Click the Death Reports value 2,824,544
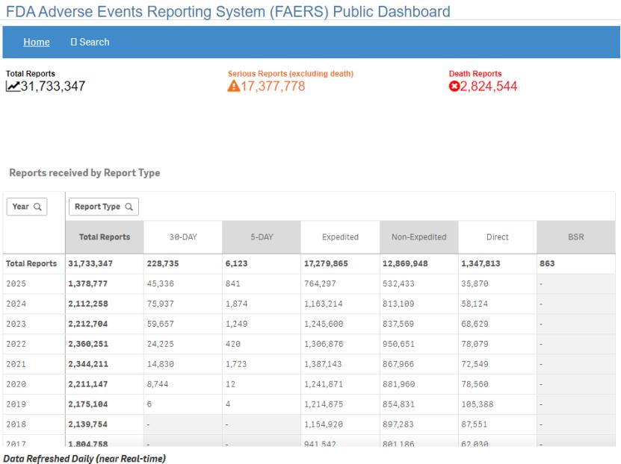This screenshot has width=621, height=464. point(489,86)
